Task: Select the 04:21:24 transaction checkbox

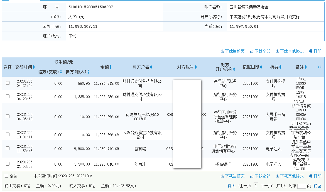Action: coord(8,83)
